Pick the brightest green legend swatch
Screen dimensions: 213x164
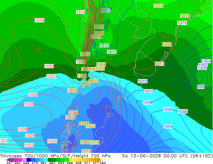(67, 160)
